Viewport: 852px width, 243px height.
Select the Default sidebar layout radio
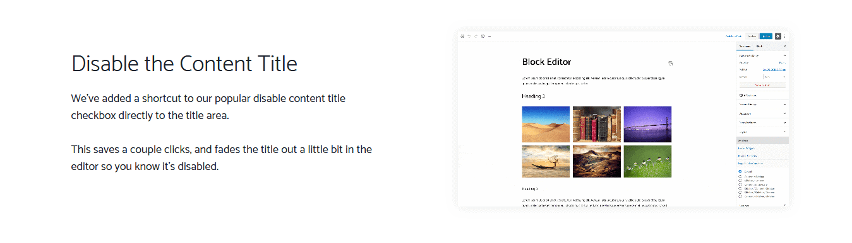point(740,171)
